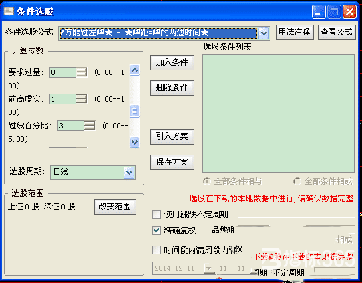The image size is (362, 283).
Task: Enable the 使用涨跌不定周期 checkbox
Action: (156, 214)
